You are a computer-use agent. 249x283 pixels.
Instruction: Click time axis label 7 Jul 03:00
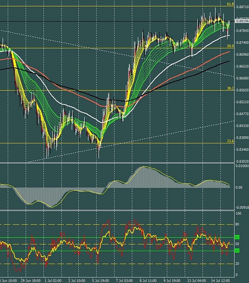pyautogui.click(x=124, y=281)
